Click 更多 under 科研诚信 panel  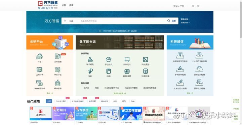(190, 93)
